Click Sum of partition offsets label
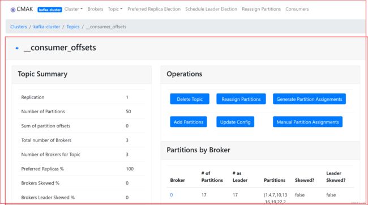 tap(45, 126)
